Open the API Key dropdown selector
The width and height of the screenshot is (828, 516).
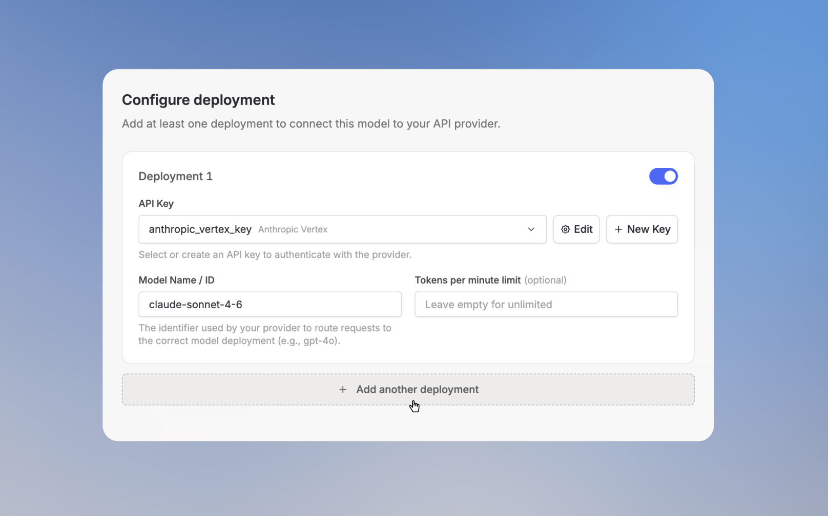coord(342,229)
